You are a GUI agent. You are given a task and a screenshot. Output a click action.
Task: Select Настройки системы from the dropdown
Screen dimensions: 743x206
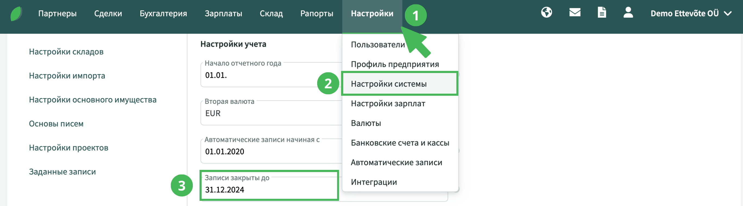click(x=389, y=84)
